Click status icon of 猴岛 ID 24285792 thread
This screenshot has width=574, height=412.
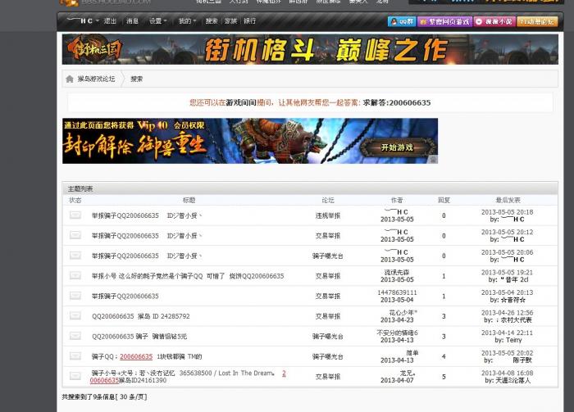tap(75, 315)
